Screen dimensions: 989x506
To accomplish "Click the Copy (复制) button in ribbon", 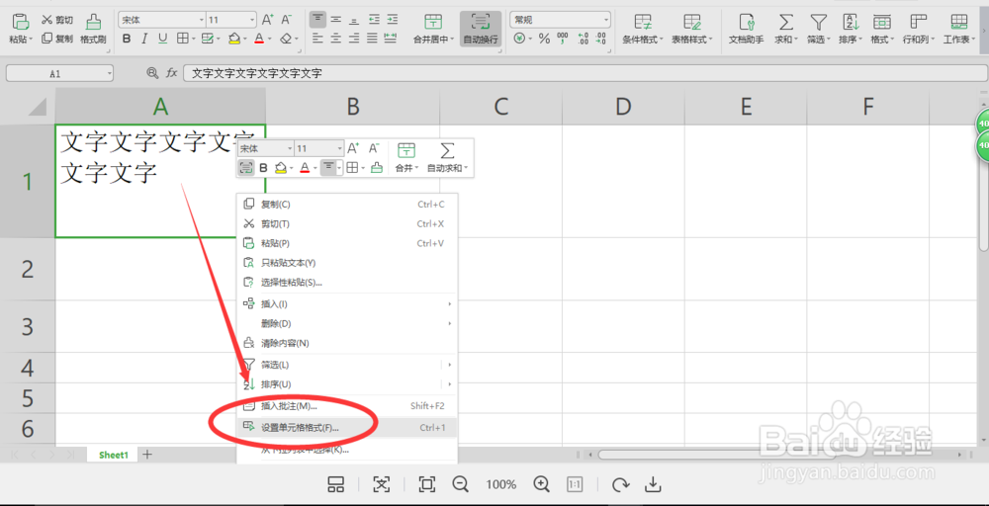I will pos(57,39).
